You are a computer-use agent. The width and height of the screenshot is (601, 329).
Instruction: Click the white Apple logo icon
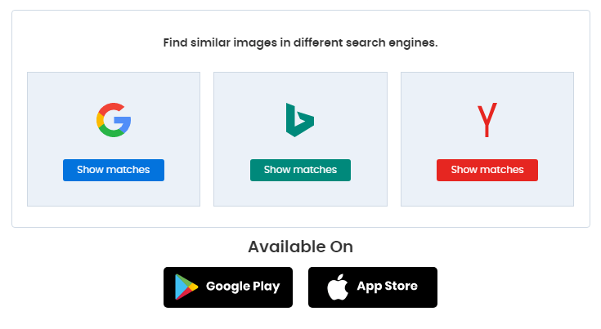(334, 287)
